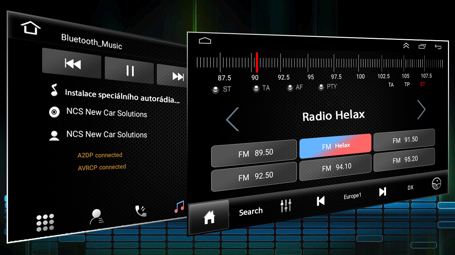Go to previous preset page with left chevron
The width and height of the screenshot is (455, 255).
(232, 119)
